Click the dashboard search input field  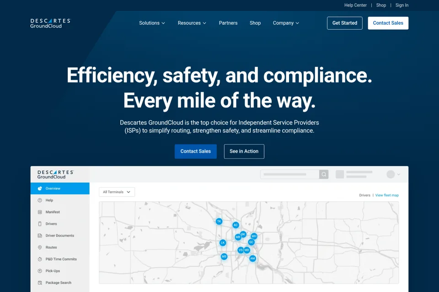pyautogui.click(x=290, y=174)
